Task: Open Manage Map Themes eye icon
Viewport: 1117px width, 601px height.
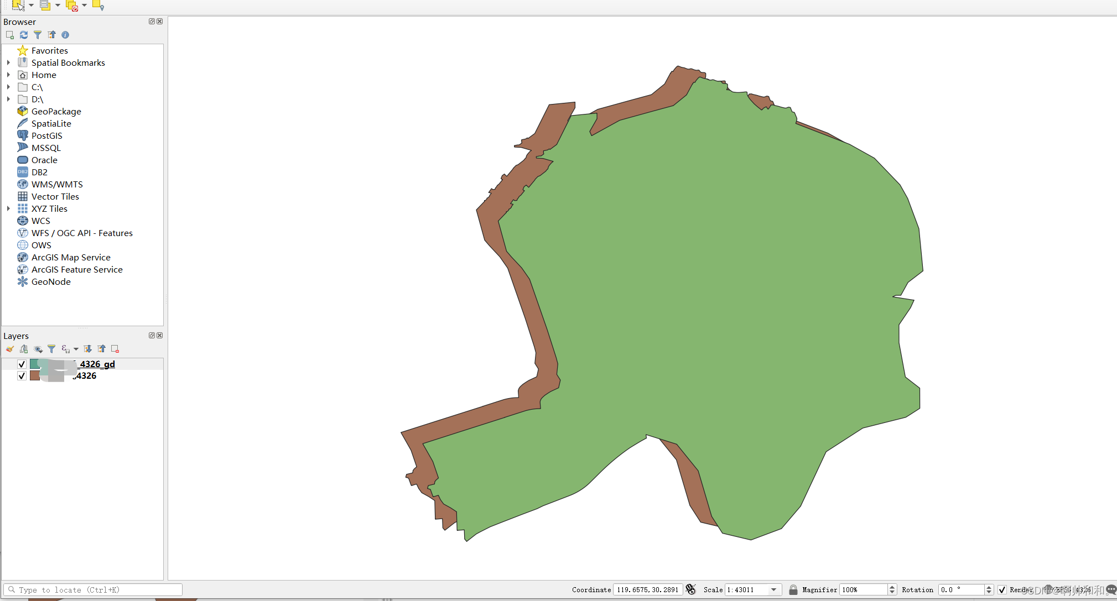Action: click(38, 349)
